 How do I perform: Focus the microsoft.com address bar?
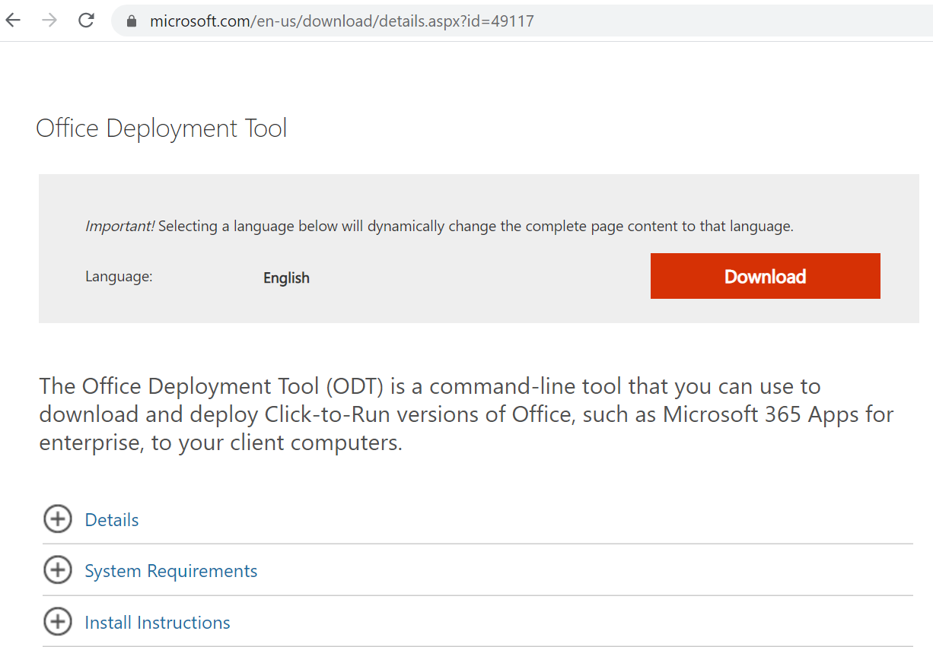click(x=342, y=21)
